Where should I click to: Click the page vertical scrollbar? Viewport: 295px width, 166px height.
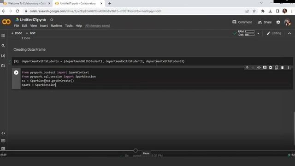tap(294, 129)
